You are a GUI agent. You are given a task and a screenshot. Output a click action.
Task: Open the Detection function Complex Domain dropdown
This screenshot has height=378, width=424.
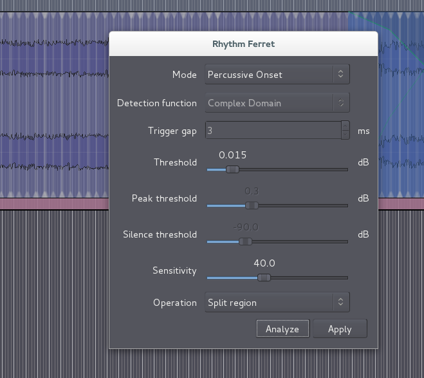pyautogui.click(x=277, y=103)
